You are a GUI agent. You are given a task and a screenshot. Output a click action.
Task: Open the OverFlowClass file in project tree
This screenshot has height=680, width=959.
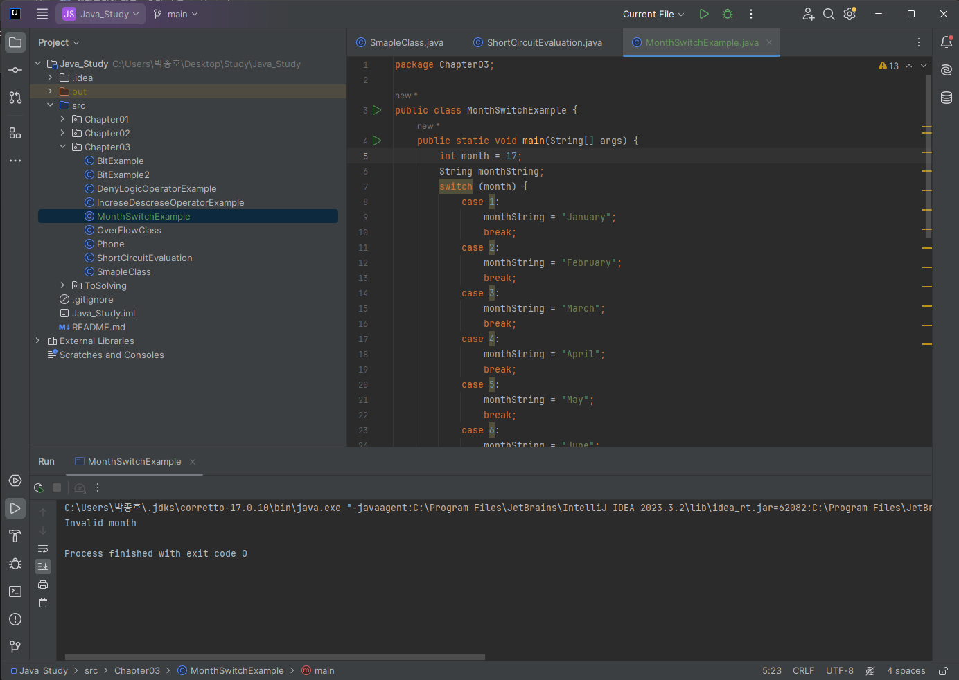[129, 230]
